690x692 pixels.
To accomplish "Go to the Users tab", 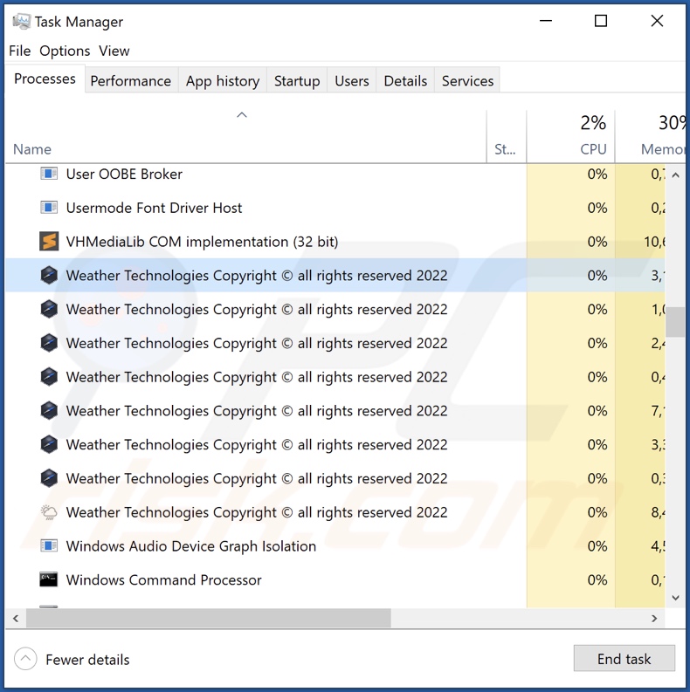I will (352, 81).
